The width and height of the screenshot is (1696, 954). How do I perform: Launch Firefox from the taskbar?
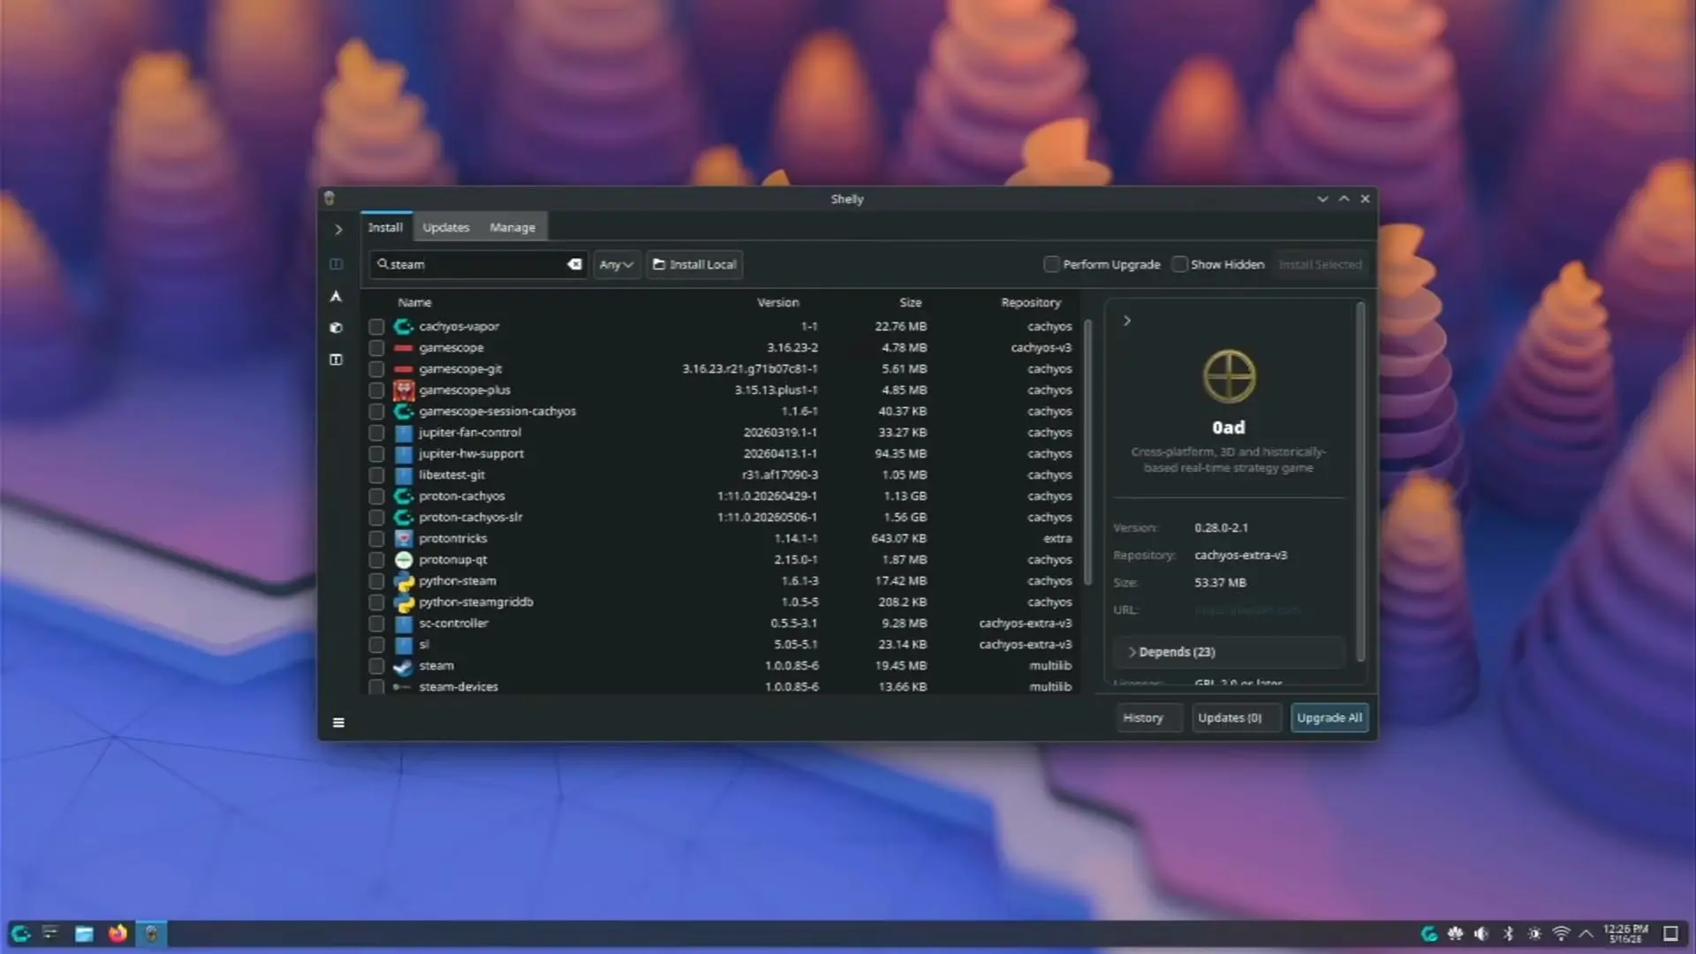tap(117, 934)
